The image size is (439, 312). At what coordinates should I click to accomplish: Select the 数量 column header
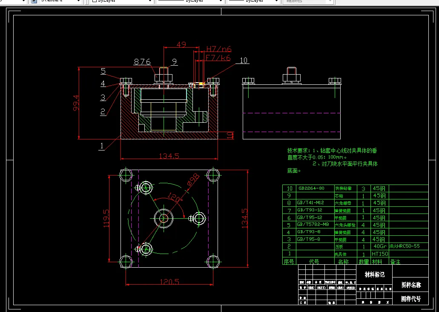pyautogui.click(x=364, y=262)
